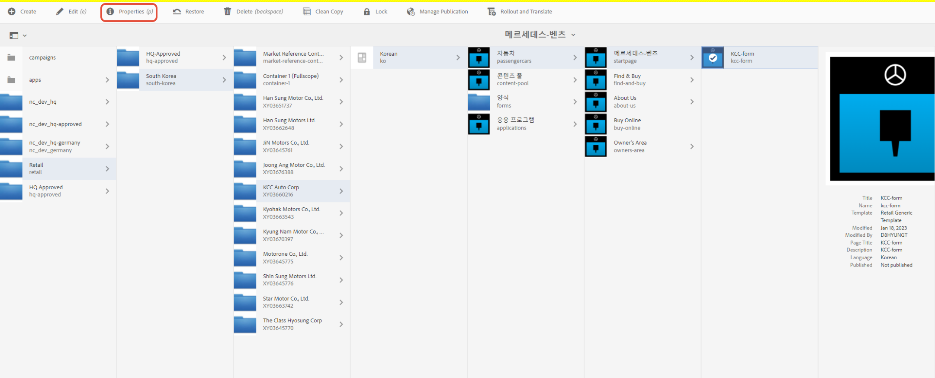Expand the Korean ko chevron
The height and width of the screenshot is (378, 935).
(458, 57)
